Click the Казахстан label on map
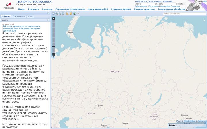 91,113
